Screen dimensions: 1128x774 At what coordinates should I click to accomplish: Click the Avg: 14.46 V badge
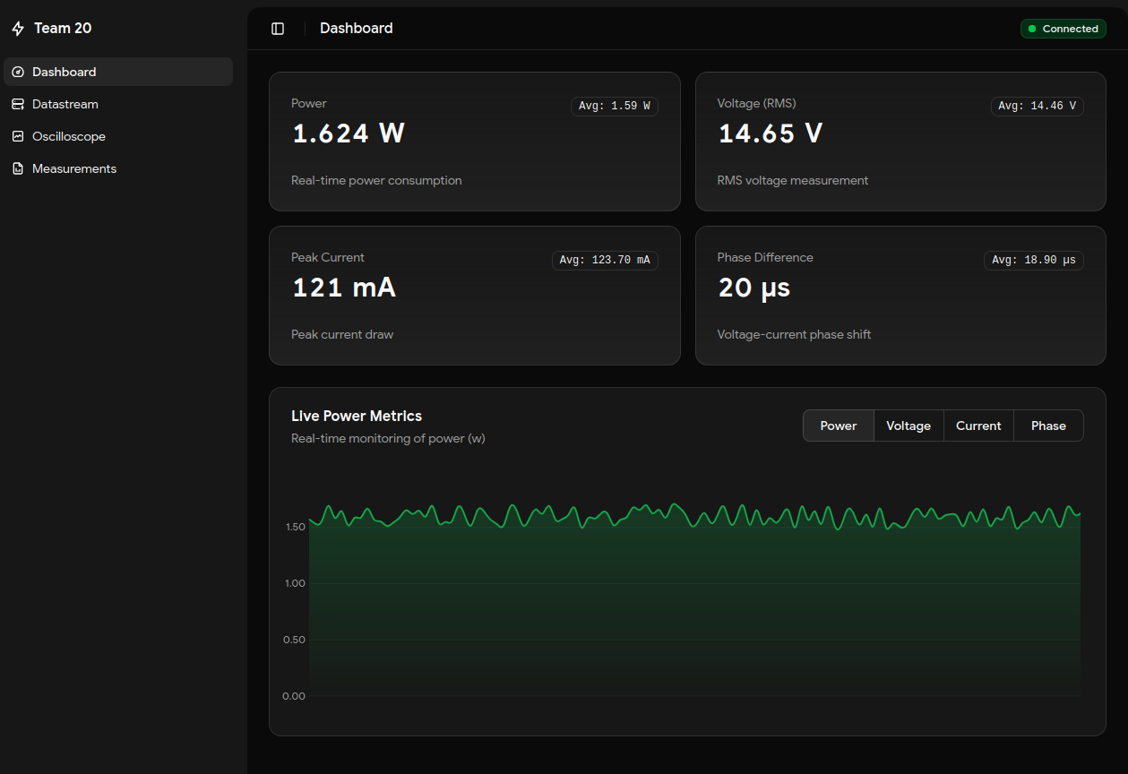coord(1037,106)
